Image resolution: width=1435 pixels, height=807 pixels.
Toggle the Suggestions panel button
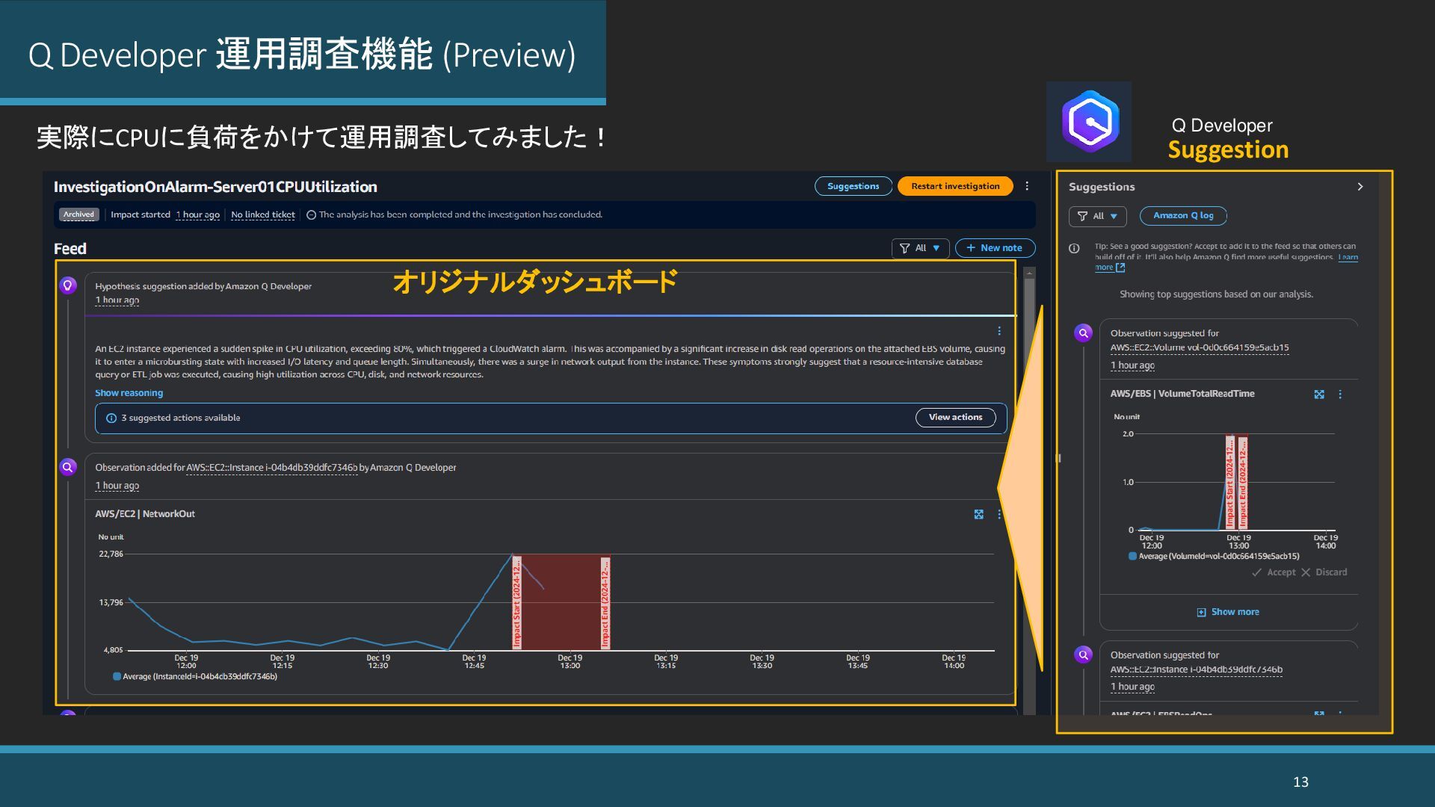point(853,186)
